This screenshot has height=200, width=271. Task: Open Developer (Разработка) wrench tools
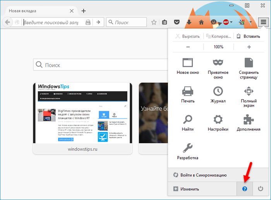188,148
